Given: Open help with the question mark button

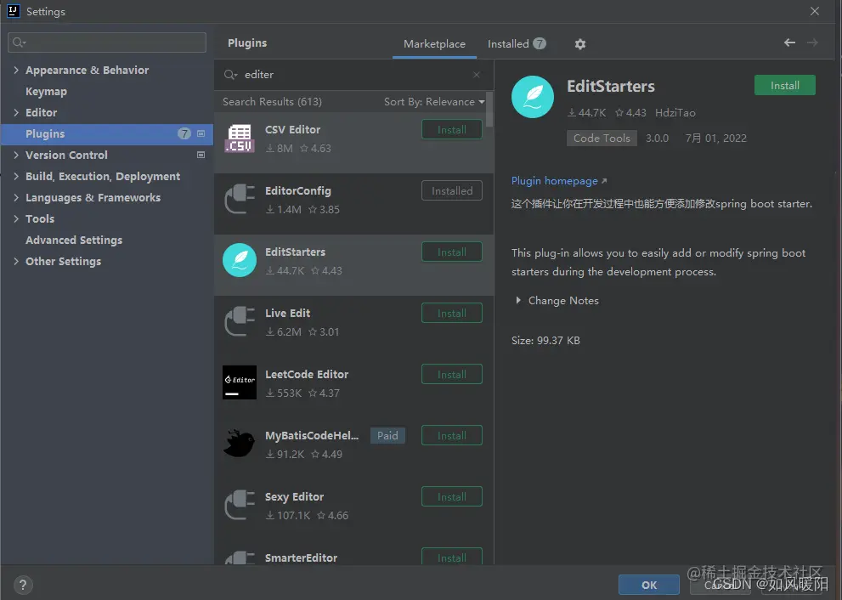Looking at the screenshot, I should [23, 585].
